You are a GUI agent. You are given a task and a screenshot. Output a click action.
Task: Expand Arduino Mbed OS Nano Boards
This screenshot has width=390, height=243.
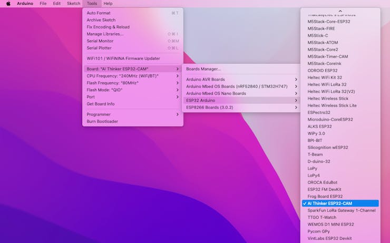(x=241, y=93)
